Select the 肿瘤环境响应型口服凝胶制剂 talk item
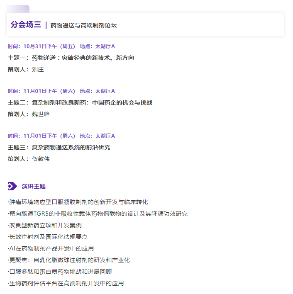 click(78, 202)
